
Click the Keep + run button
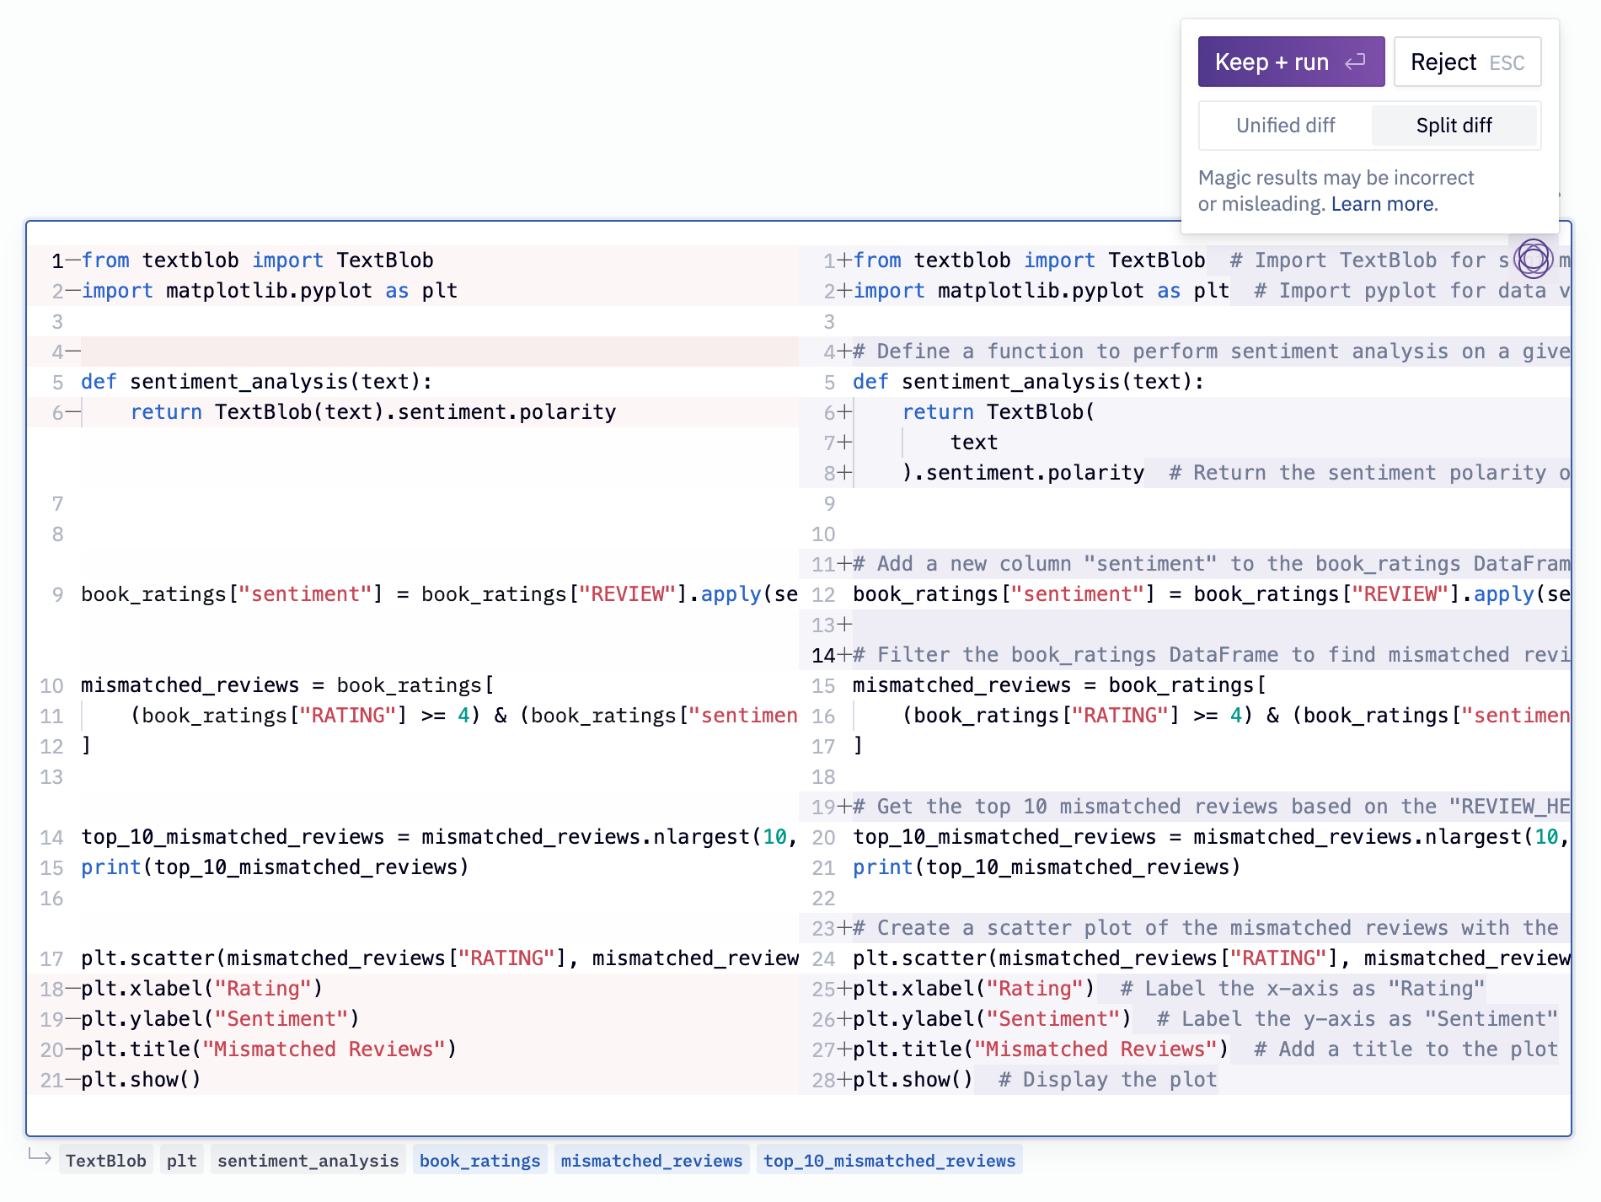1291,62
